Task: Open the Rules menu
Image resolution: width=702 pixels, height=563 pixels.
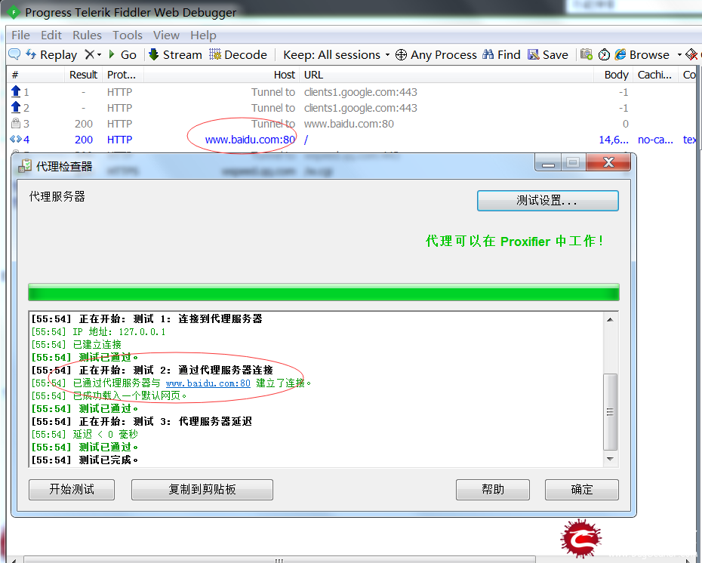Action: pos(87,35)
